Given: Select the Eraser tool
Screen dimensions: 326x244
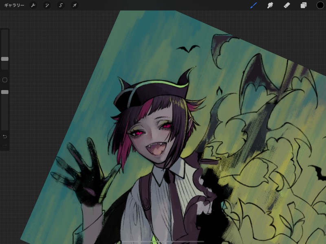Looking at the screenshot, I should [x=287, y=5].
